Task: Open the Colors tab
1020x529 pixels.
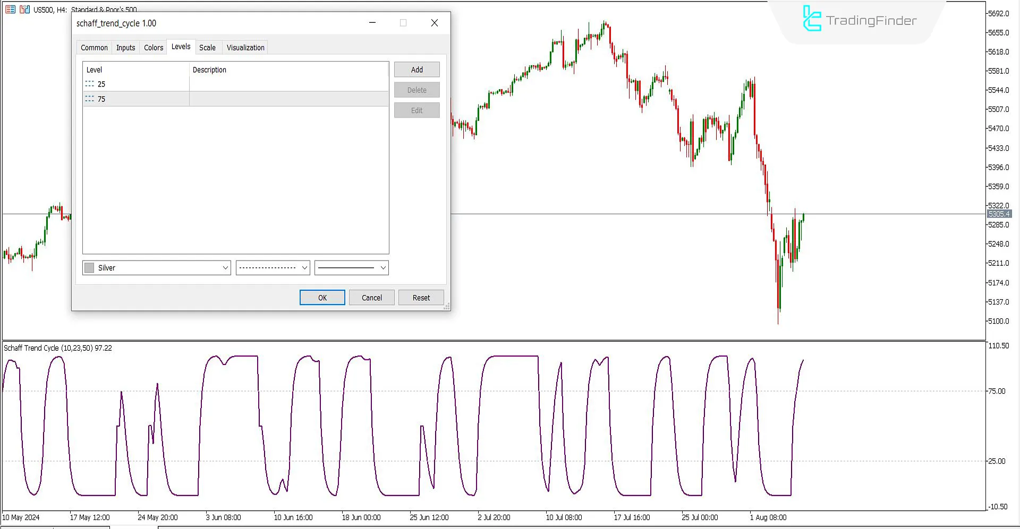Action: pos(154,48)
